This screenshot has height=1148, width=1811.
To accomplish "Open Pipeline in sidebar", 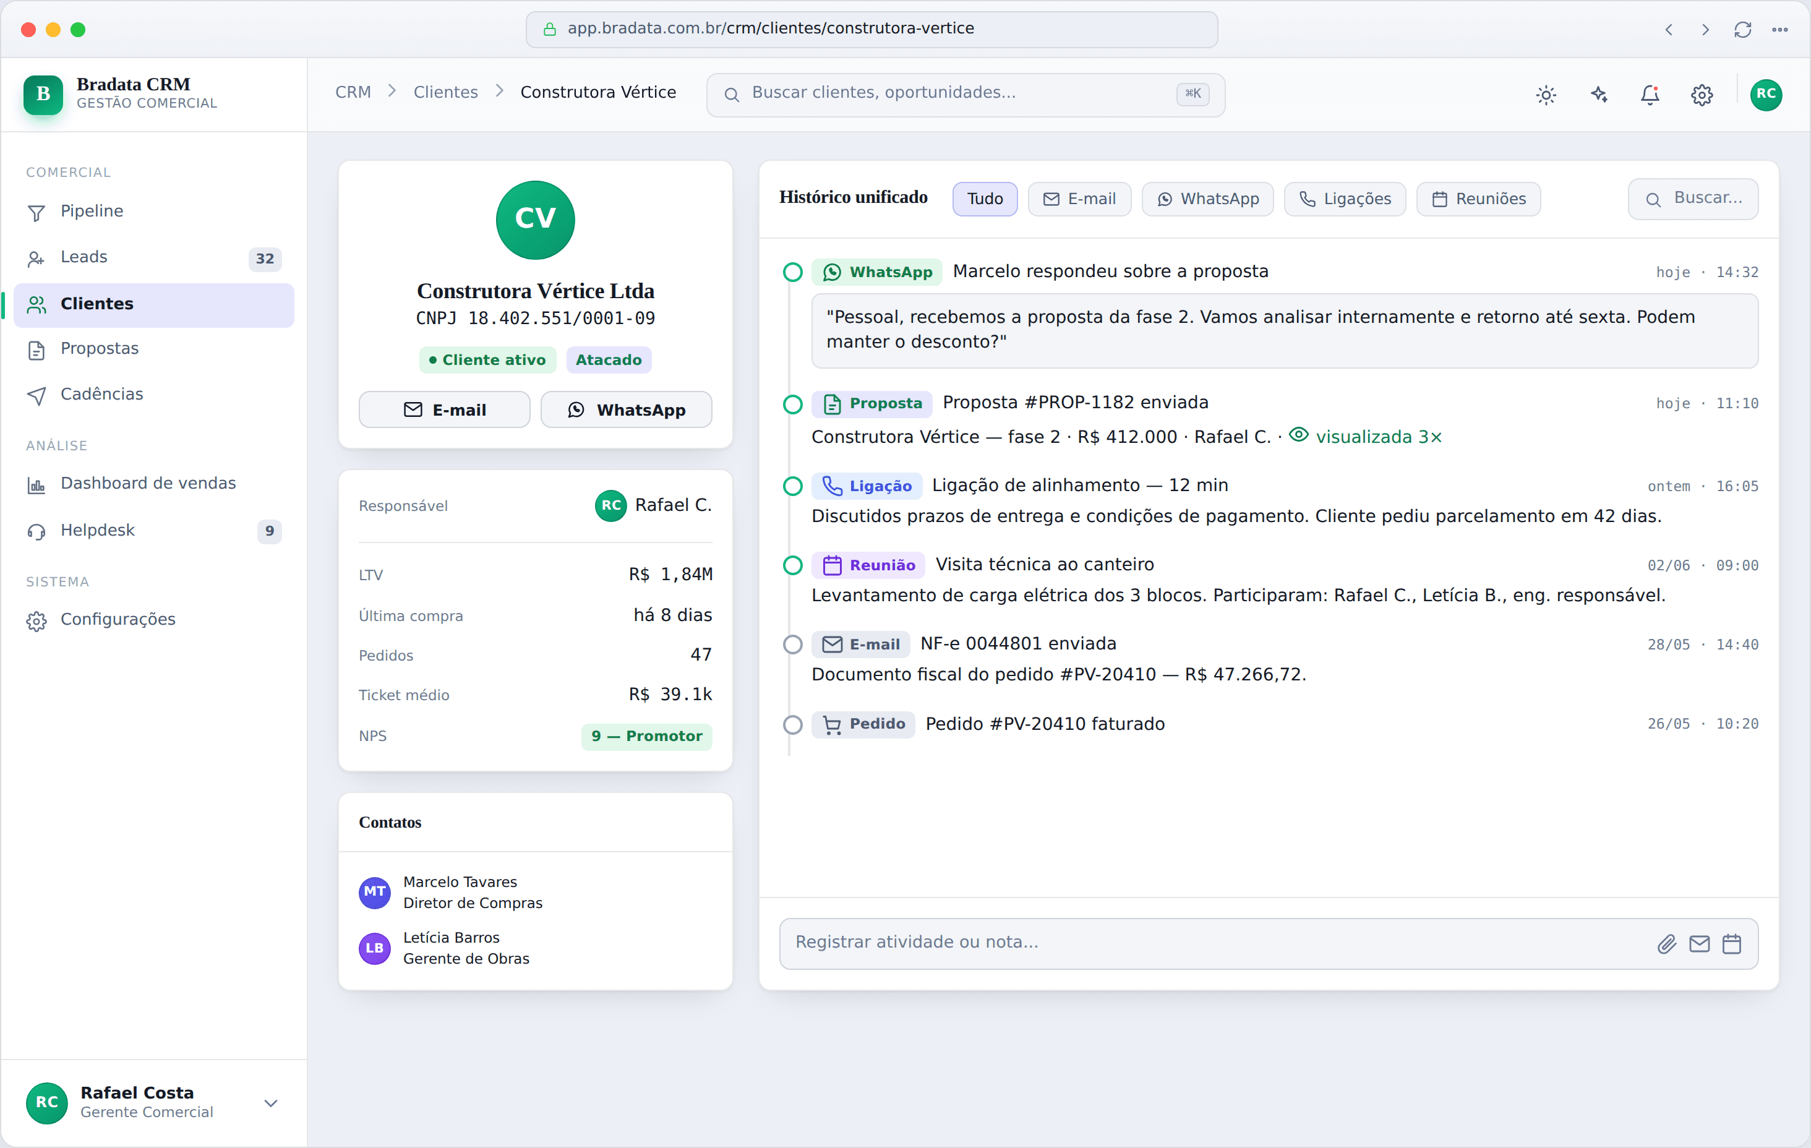I will 154,212.
